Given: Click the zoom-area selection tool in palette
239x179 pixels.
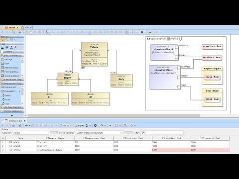Looking at the screenshot, I should click(7, 40).
